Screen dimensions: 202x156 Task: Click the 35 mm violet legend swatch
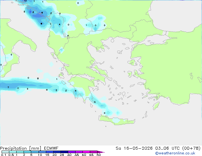[79, 152]
